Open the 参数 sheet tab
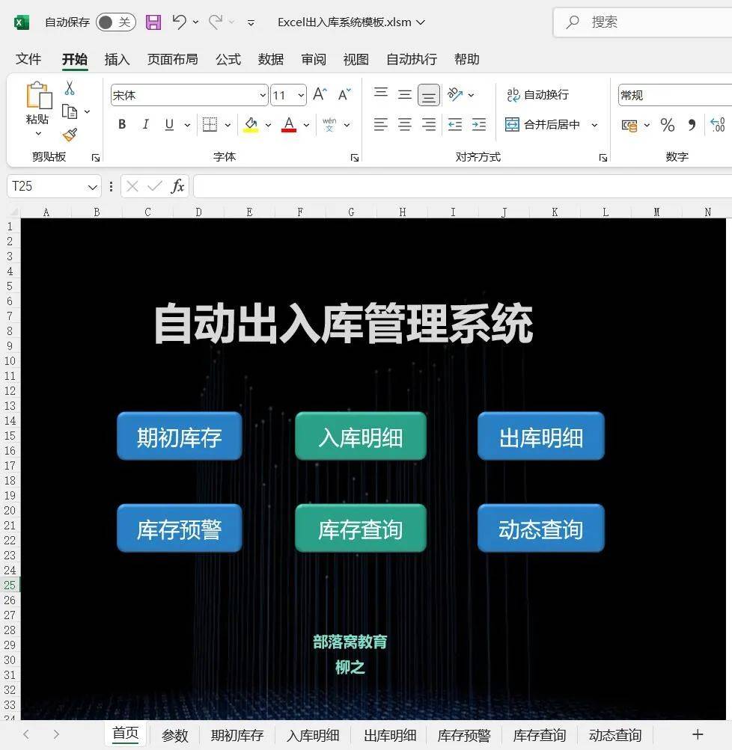Screen dimensions: 732x750 pyautogui.click(x=174, y=735)
